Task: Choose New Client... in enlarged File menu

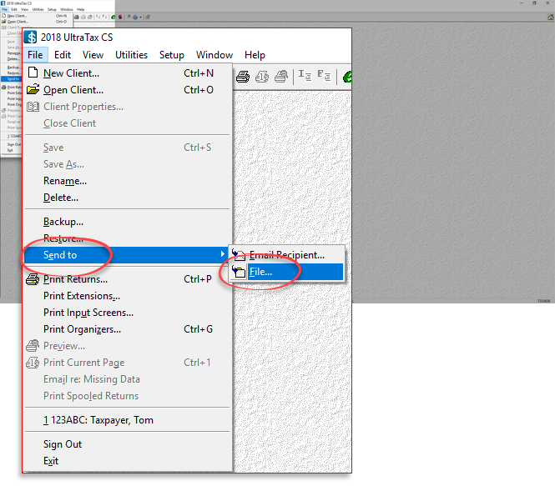Action: [128, 73]
